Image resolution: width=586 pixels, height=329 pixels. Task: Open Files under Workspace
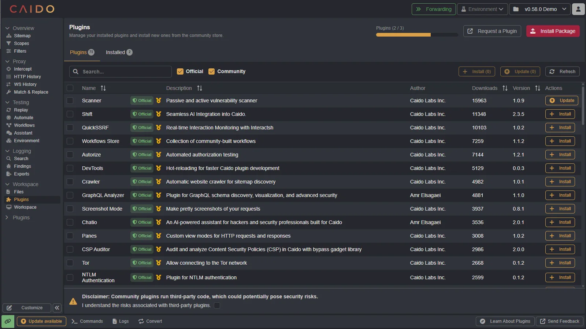19,192
